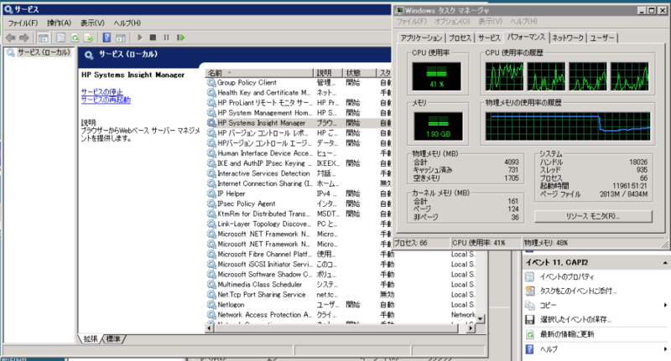Switch to ユーザー tab in Task Manager
The height and width of the screenshot is (361, 671).
tap(602, 38)
